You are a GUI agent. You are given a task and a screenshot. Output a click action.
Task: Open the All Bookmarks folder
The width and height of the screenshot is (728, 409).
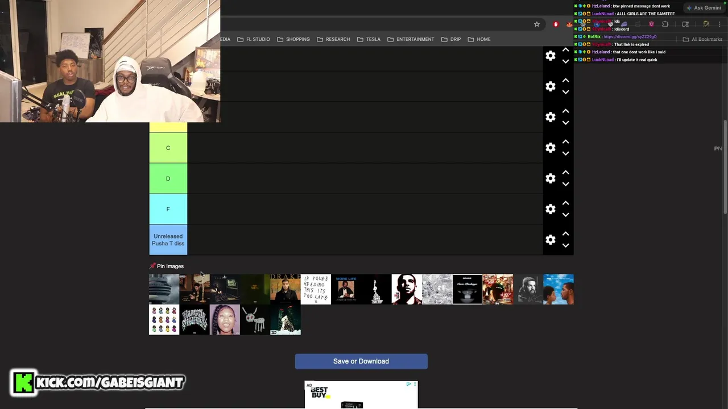[702, 39]
